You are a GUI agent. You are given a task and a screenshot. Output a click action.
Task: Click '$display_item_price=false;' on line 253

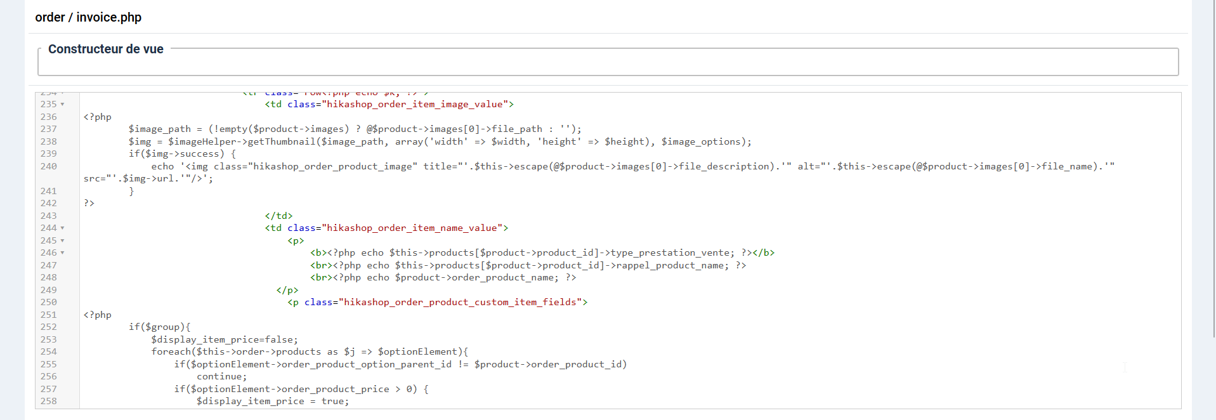tap(225, 339)
